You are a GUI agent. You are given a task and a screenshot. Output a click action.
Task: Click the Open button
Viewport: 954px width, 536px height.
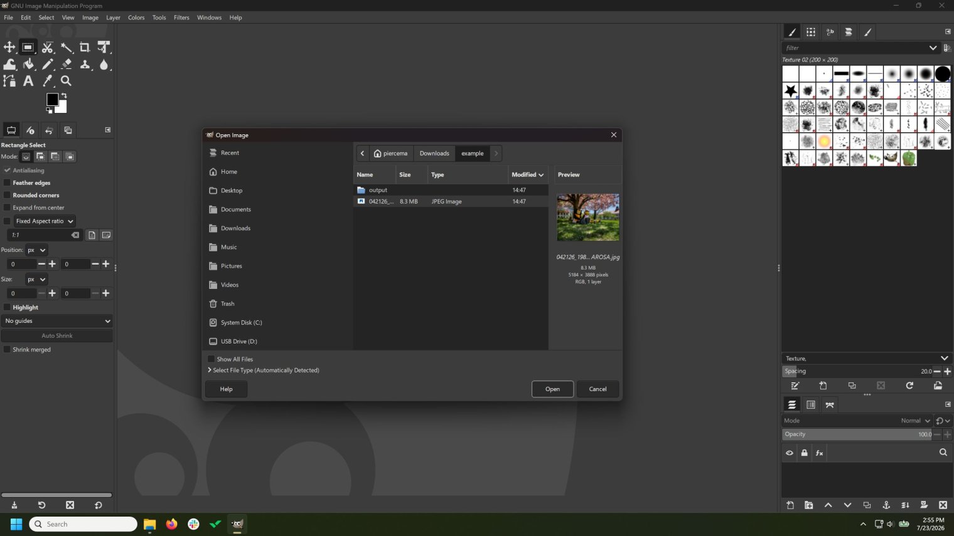click(x=552, y=389)
